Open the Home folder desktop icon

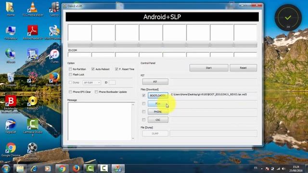pos(10,9)
